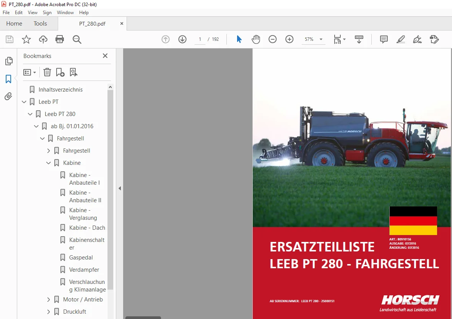
Task: Open the Sign menu
Action: point(47,13)
